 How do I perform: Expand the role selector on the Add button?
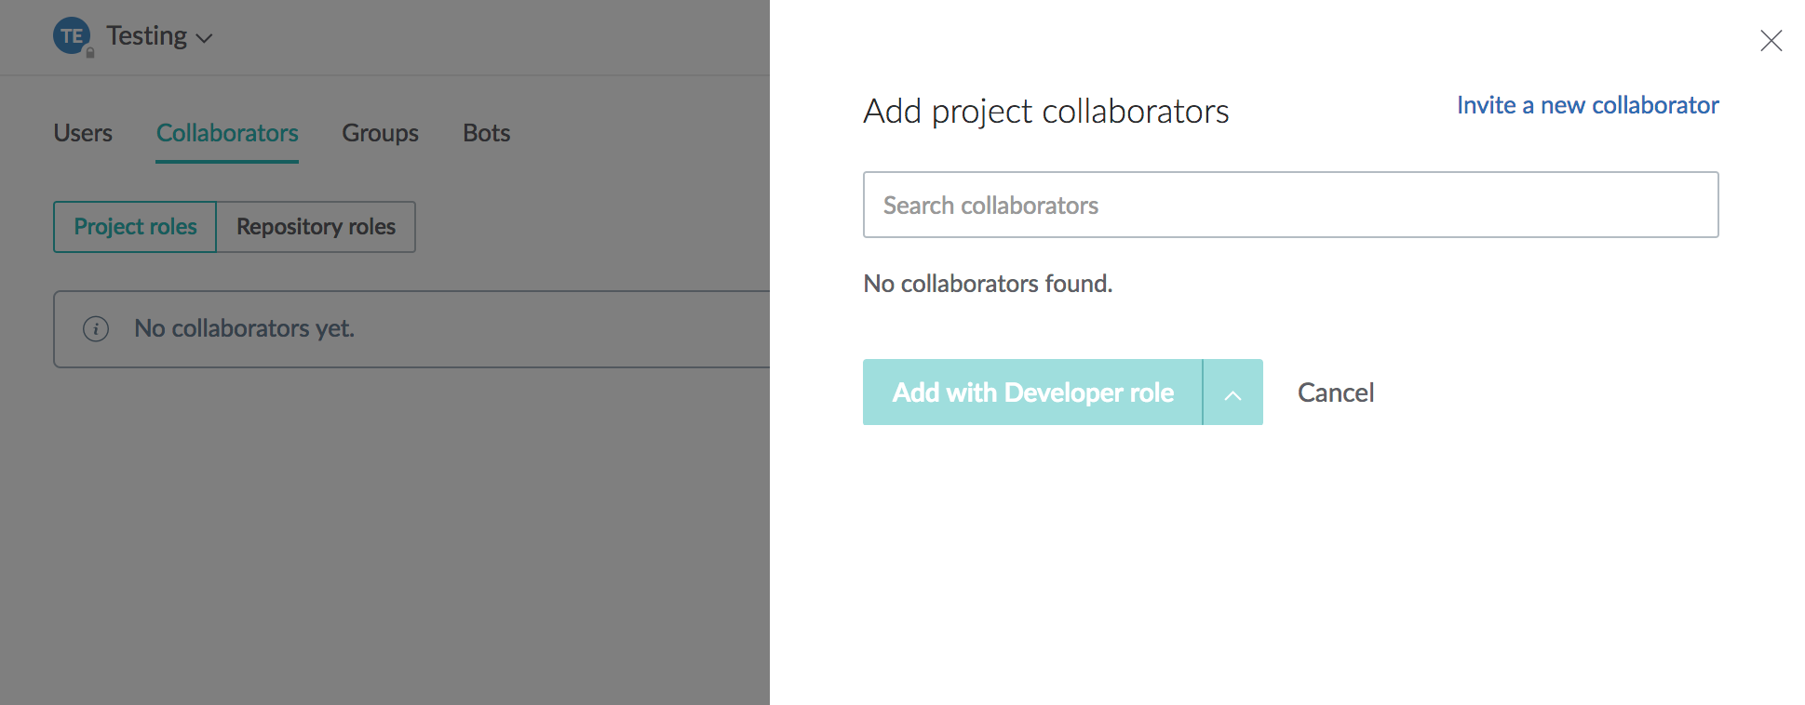tap(1233, 392)
